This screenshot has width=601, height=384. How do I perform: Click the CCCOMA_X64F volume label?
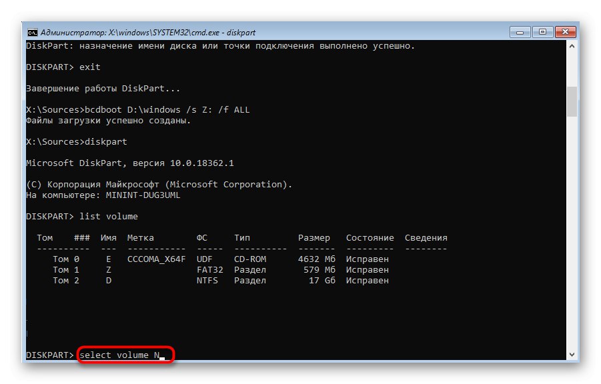coord(156,259)
